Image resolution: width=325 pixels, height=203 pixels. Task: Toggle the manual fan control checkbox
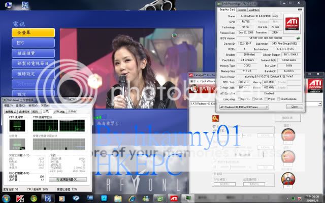pos(215,162)
